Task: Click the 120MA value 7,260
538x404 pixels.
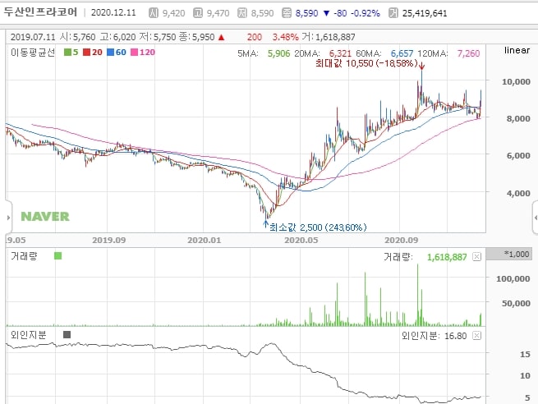Action: (x=468, y=53)
